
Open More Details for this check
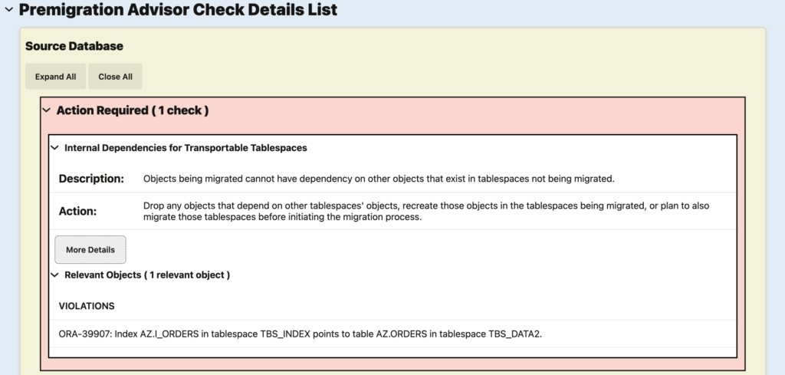click(90, 250)
